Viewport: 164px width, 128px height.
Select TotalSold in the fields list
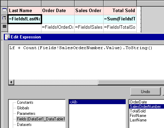pos(138,111)
